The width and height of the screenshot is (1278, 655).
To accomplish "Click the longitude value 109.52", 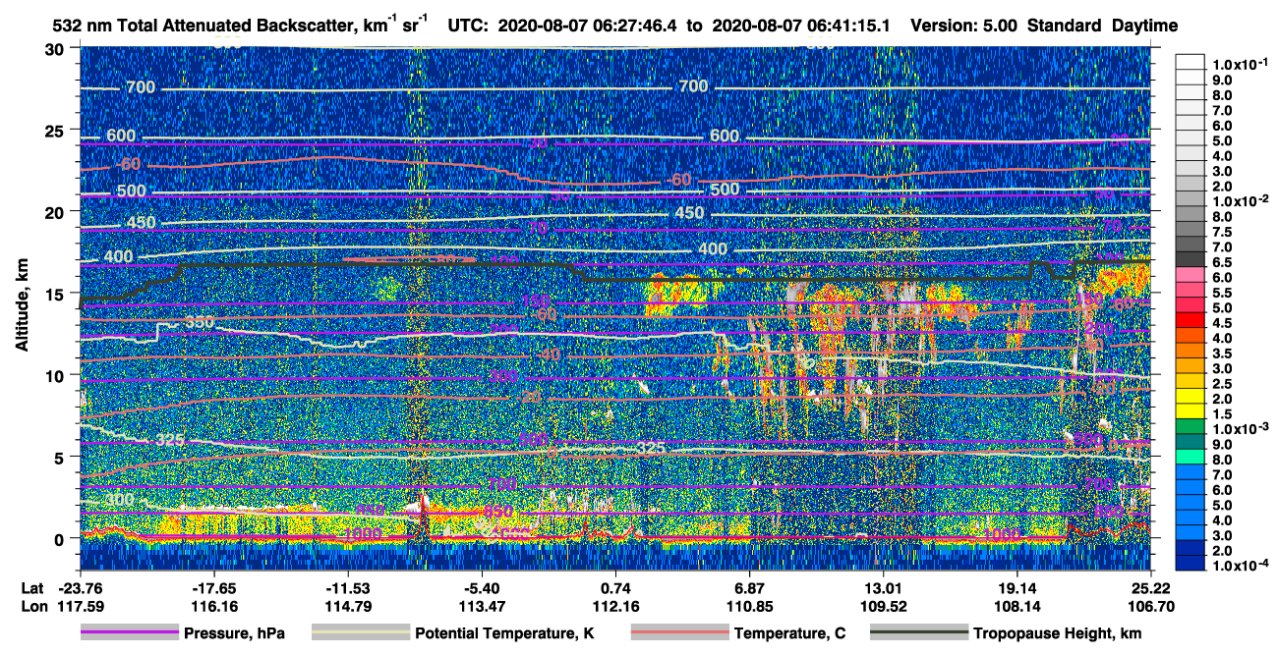I will 883,606.
